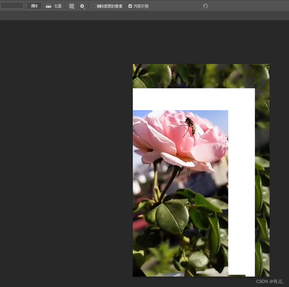Viewport: 289px width, 287px height.
Task: Click the reset crop arrow icon
Action: pos(205,6)
